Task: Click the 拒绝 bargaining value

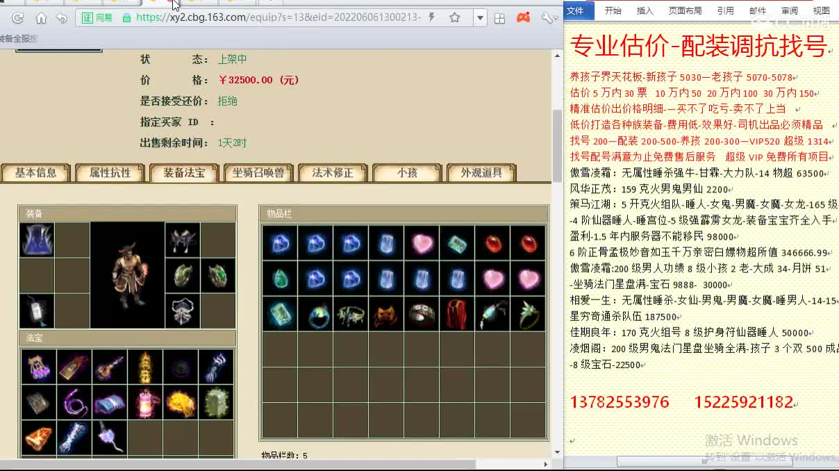Action: pyautogui.click(x=227, y=101)
